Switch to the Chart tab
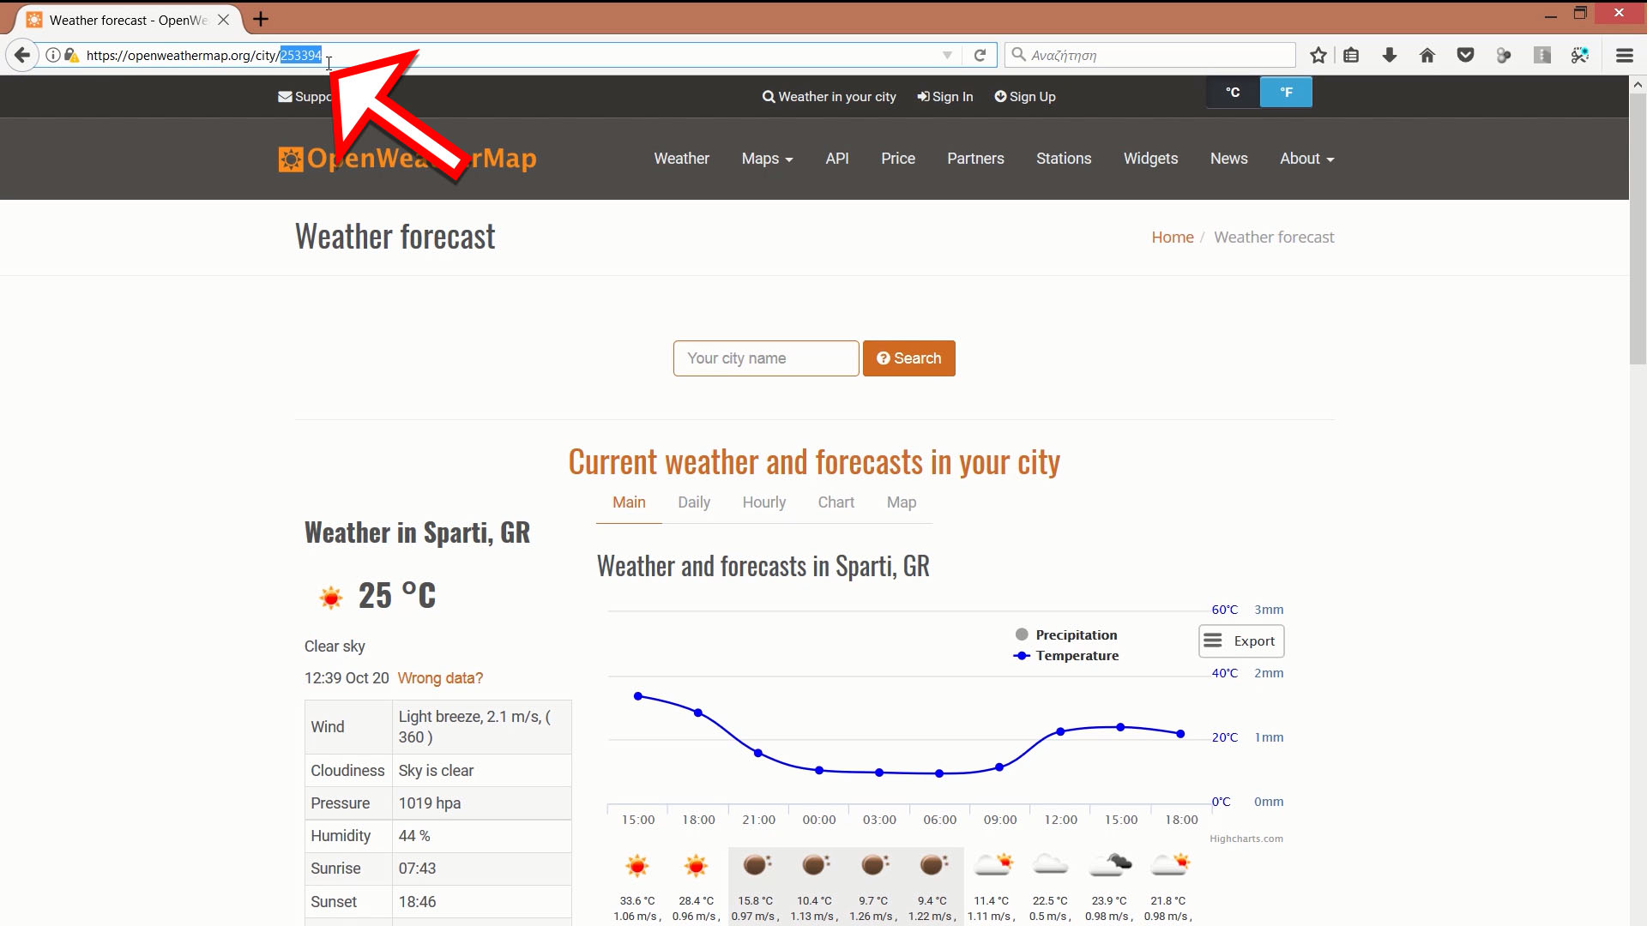The width and height of the screenshot is (1647, 926). [836, 502]
